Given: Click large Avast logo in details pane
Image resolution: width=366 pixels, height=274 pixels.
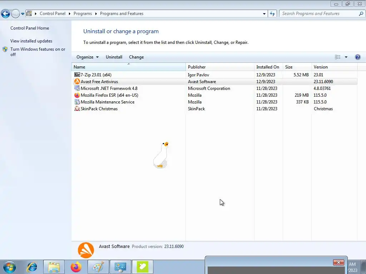Looking at the screenshot, I should coord(86,250).
